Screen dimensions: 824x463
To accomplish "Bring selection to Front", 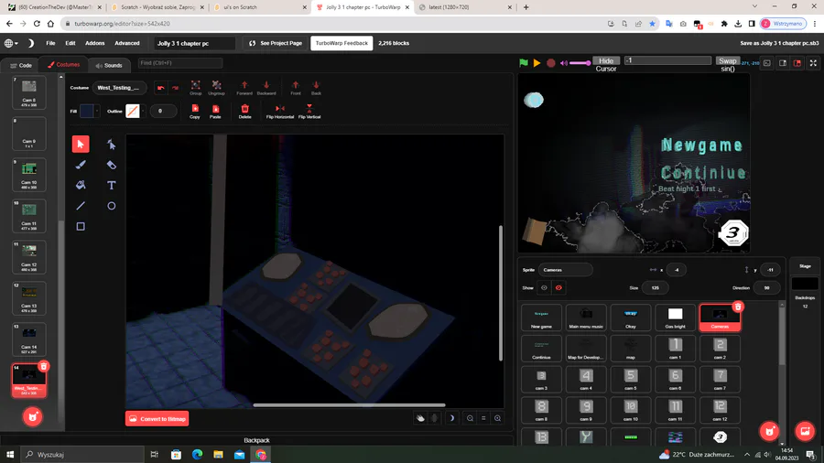I will (296, 88).
